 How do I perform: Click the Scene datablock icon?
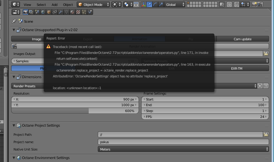(21, 21)
